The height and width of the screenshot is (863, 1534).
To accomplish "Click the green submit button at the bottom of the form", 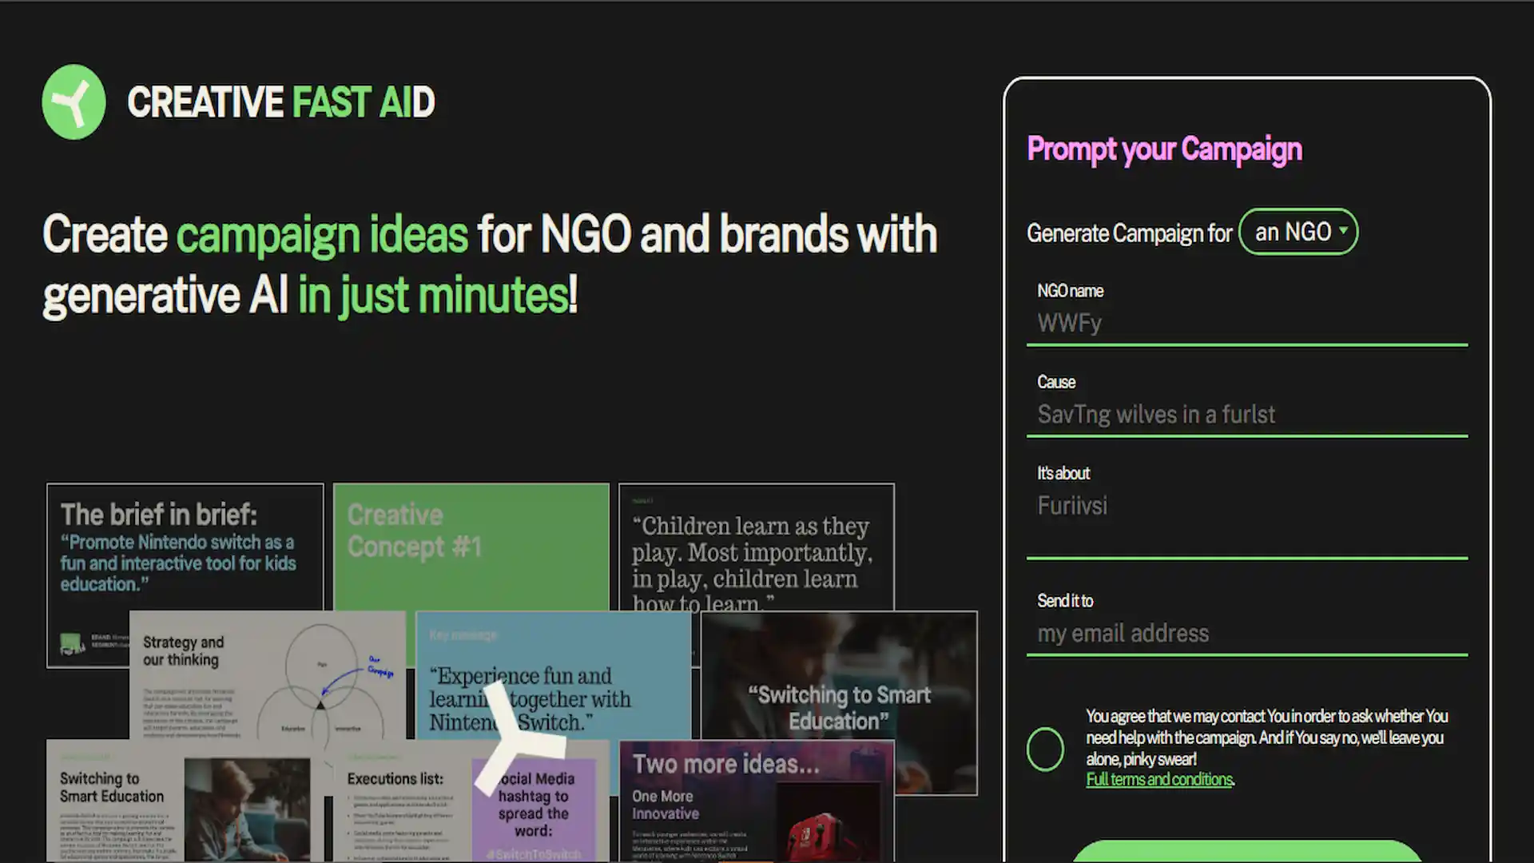I will coord(1247,852).
